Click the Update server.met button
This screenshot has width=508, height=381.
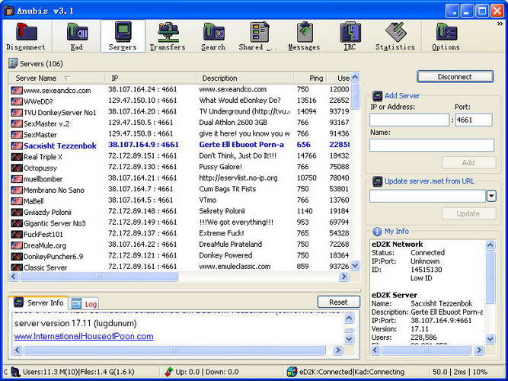pyautogui.click(x=468, y=213)
